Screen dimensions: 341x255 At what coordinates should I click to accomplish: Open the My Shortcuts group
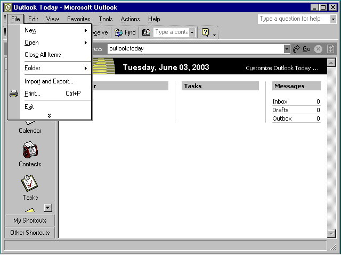30,220
